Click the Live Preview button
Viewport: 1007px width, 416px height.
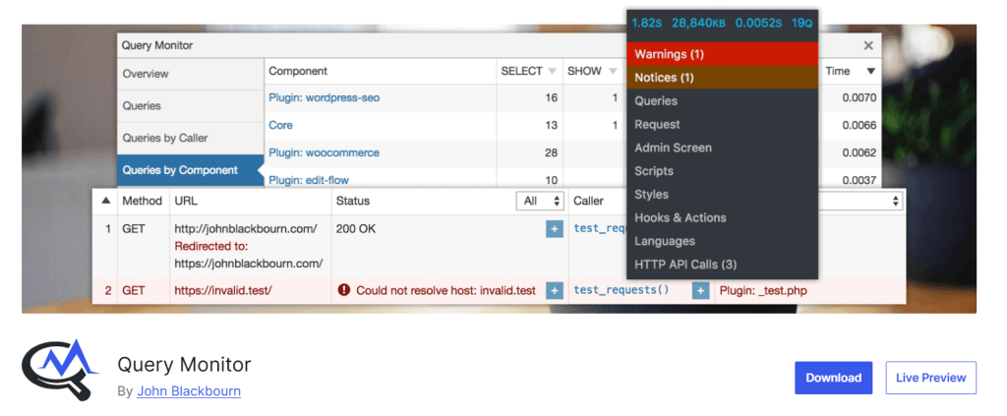[930, 378]
